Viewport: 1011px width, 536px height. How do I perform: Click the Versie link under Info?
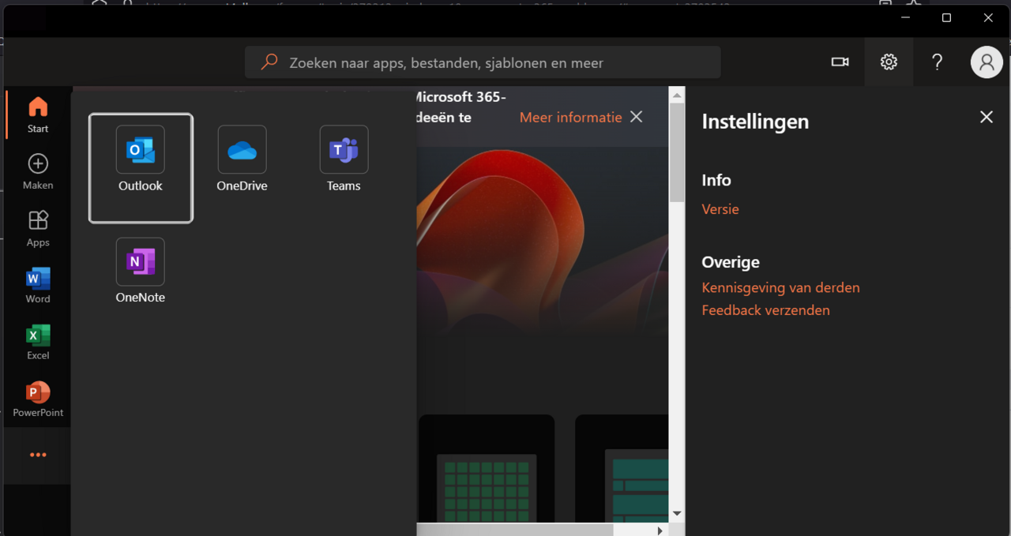pos(720,208)
